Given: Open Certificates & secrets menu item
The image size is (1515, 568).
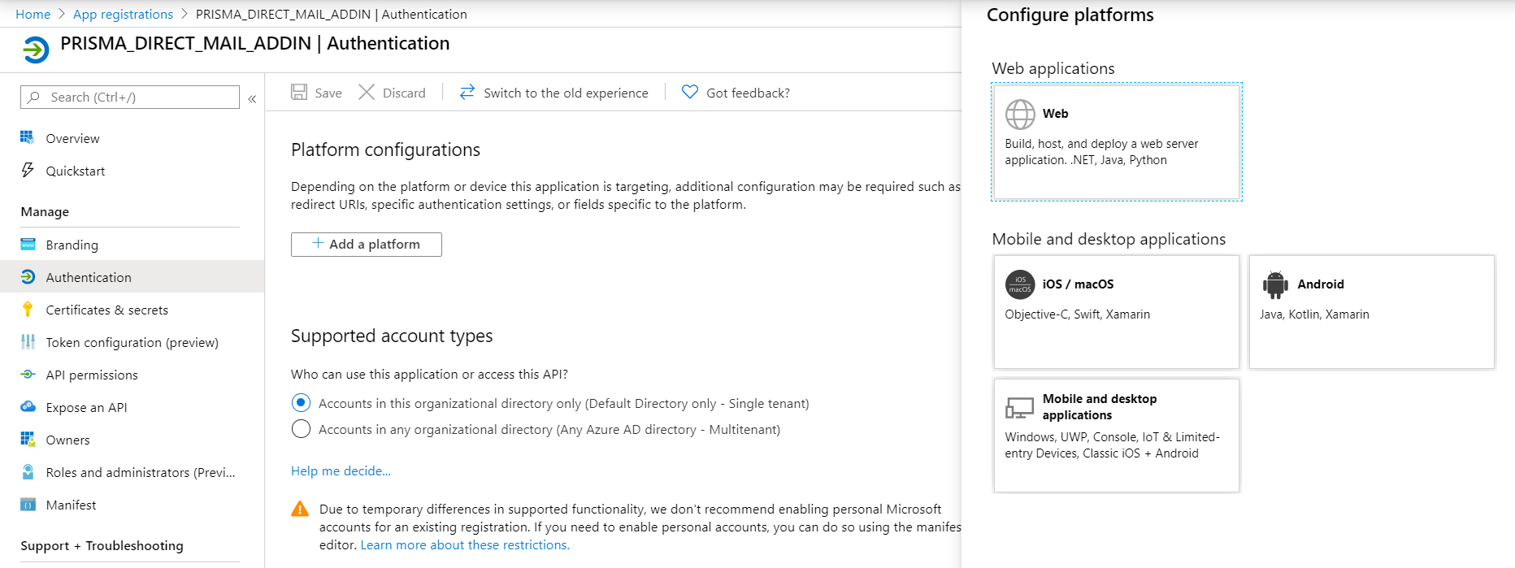Looking at the screenshot, I should [106, 310].
